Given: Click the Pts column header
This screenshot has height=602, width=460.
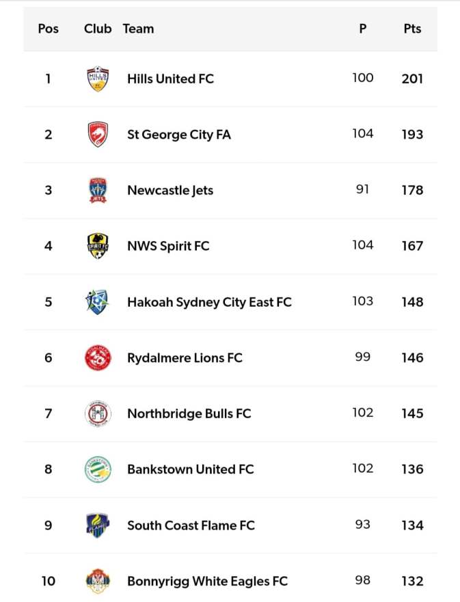Looking at the screenshot, I should (x=412, y=29).
